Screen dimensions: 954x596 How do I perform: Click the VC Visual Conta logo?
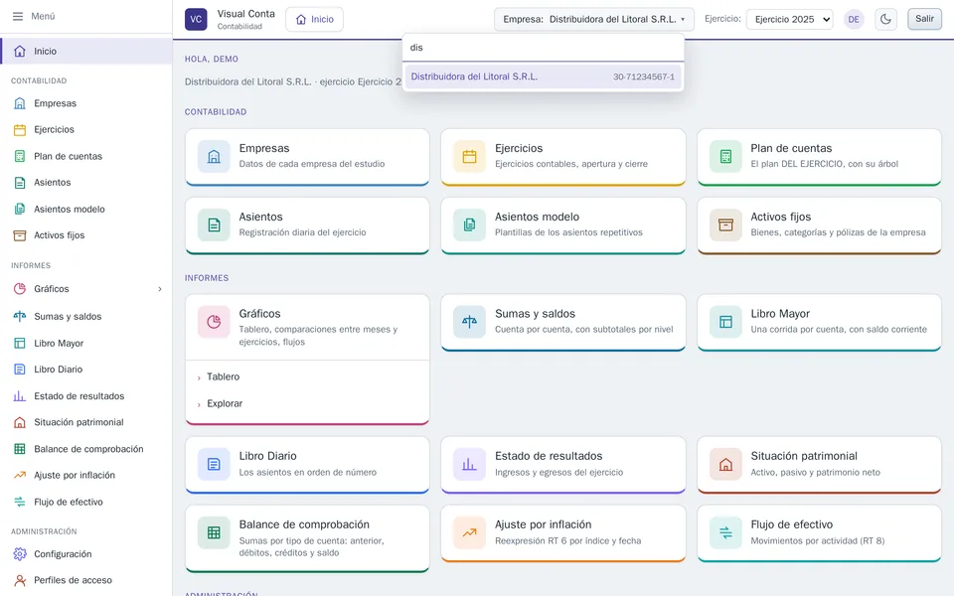coord(196,19)
